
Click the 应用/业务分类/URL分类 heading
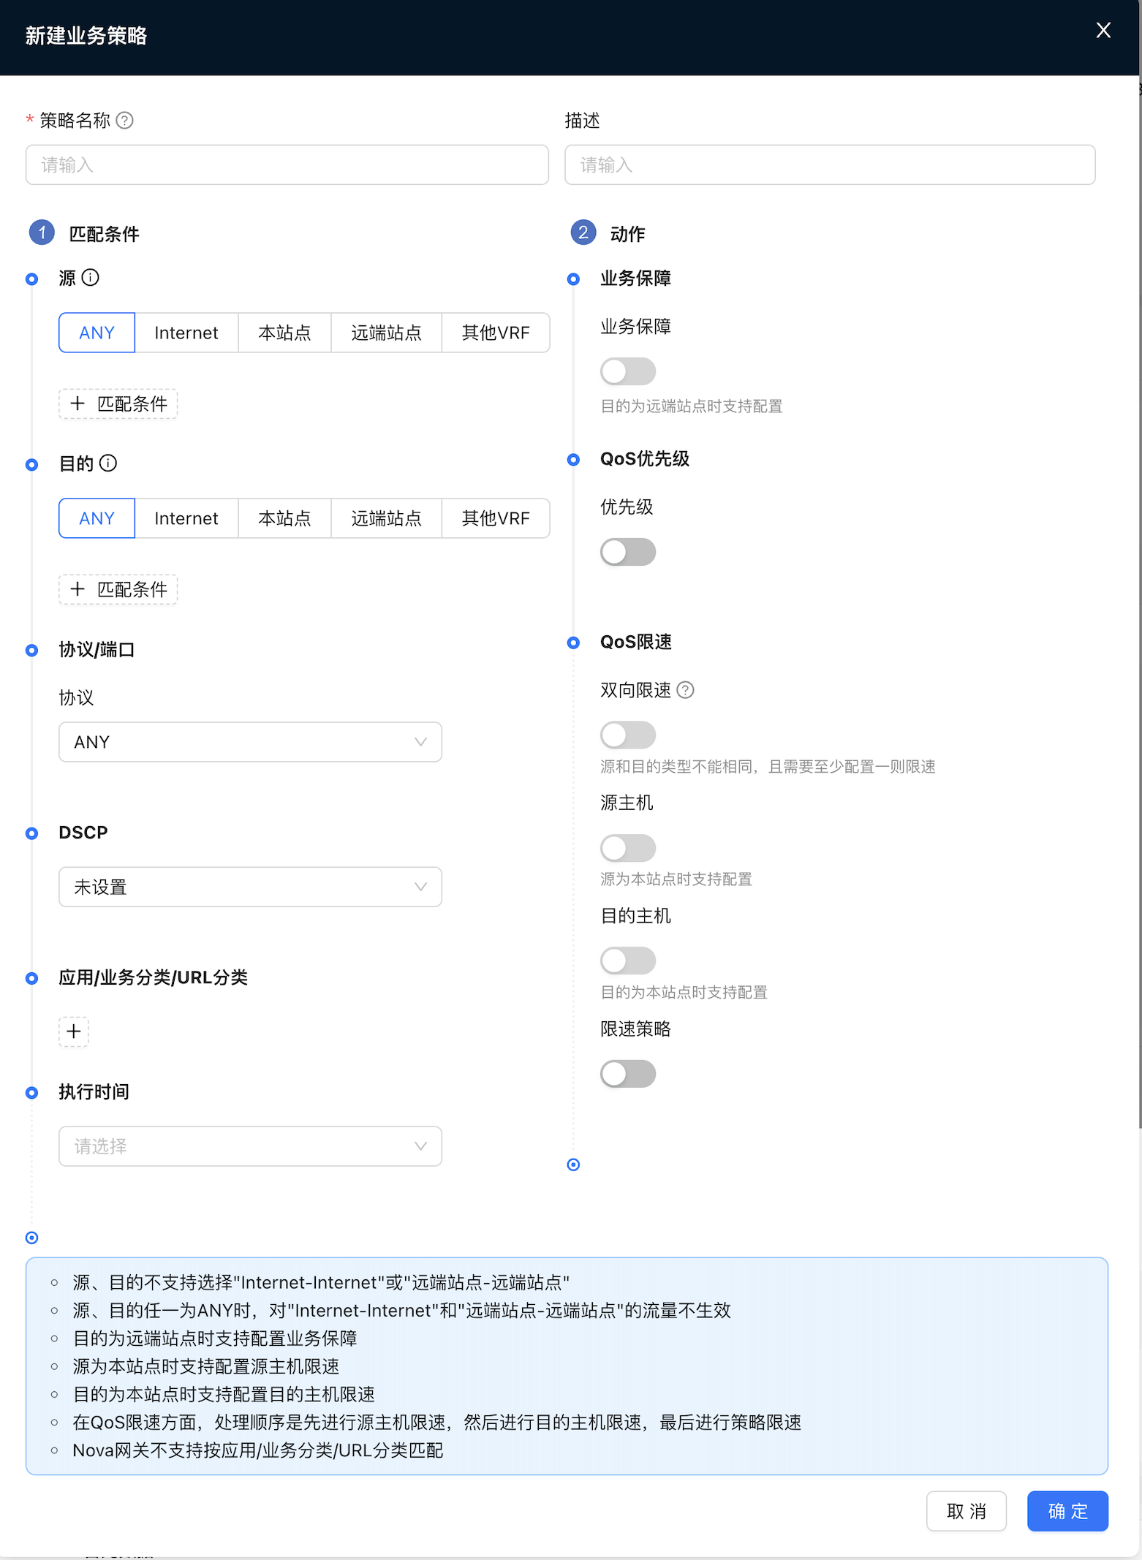point(154,977)
